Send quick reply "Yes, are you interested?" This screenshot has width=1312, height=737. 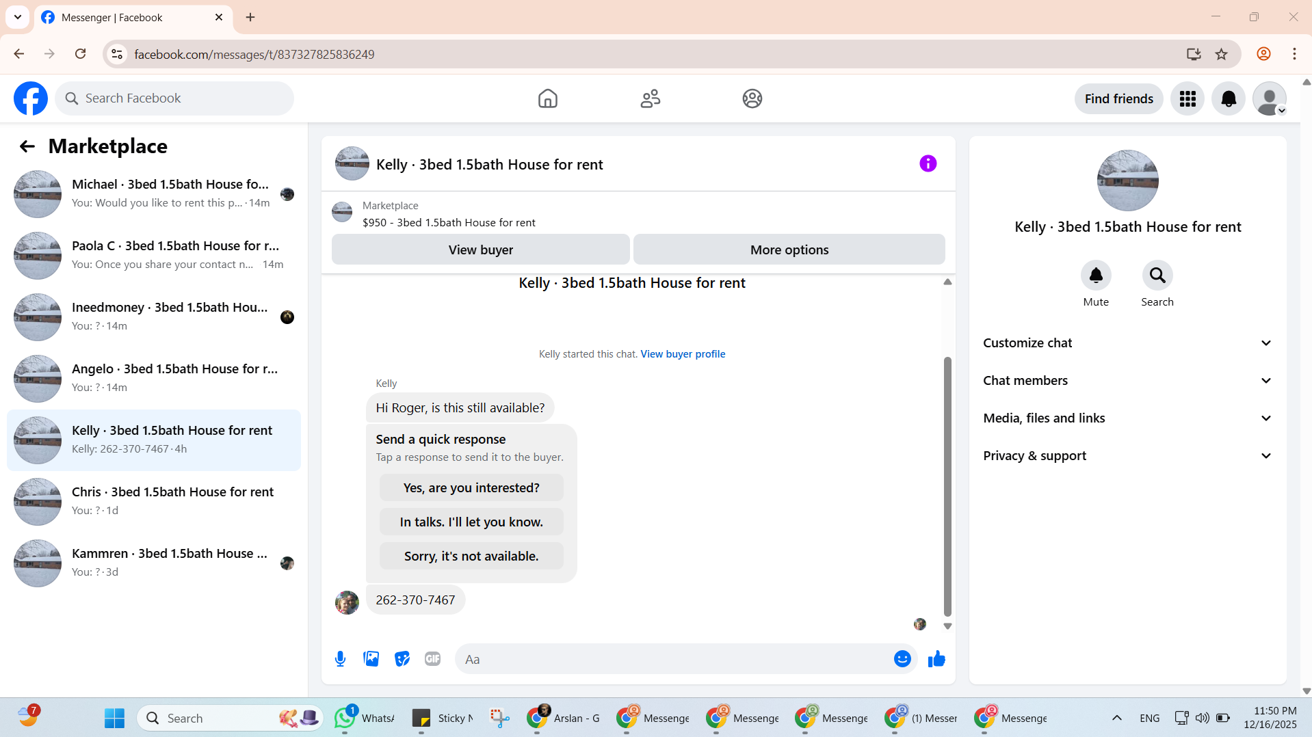471,487
